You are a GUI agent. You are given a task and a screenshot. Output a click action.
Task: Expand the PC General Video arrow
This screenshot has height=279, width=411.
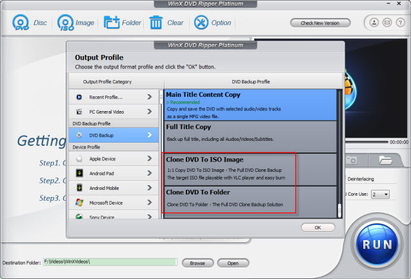[x=150, y=112]
